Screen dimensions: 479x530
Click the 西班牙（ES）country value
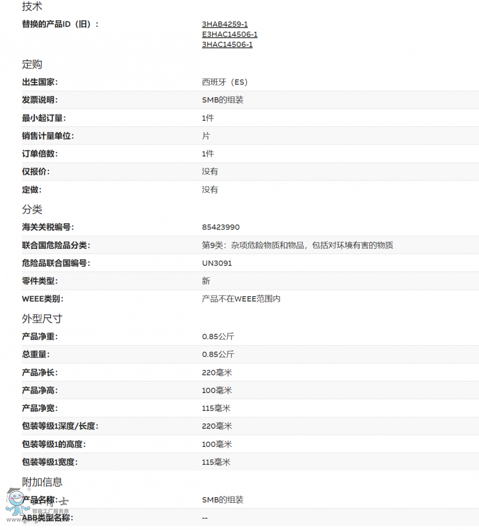coord(225,82)
